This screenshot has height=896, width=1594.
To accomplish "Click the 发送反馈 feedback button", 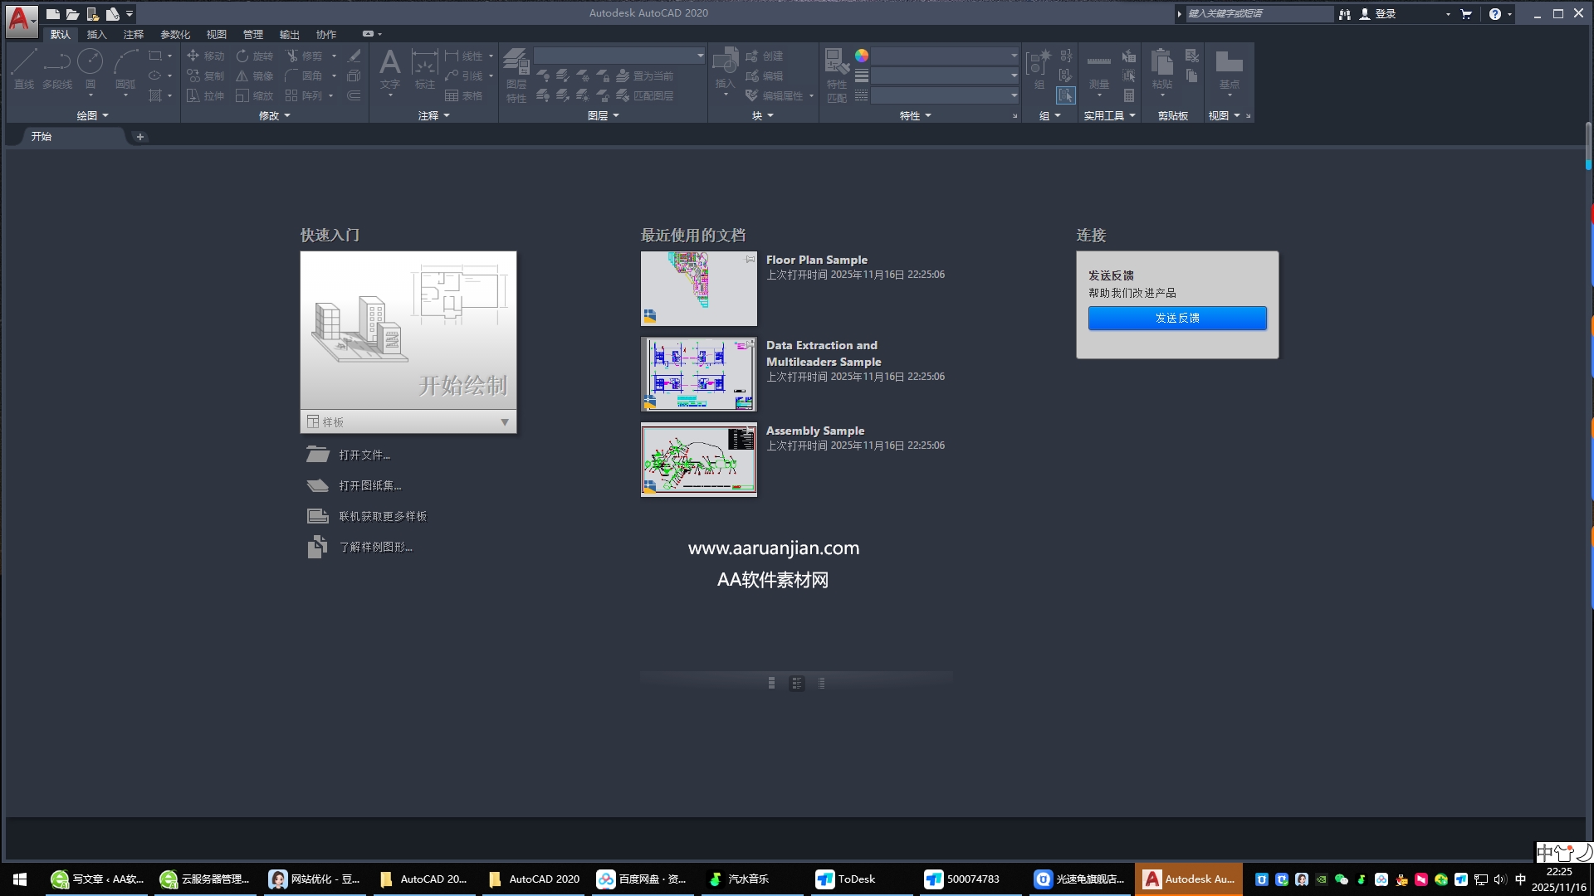I will 1177,318.
